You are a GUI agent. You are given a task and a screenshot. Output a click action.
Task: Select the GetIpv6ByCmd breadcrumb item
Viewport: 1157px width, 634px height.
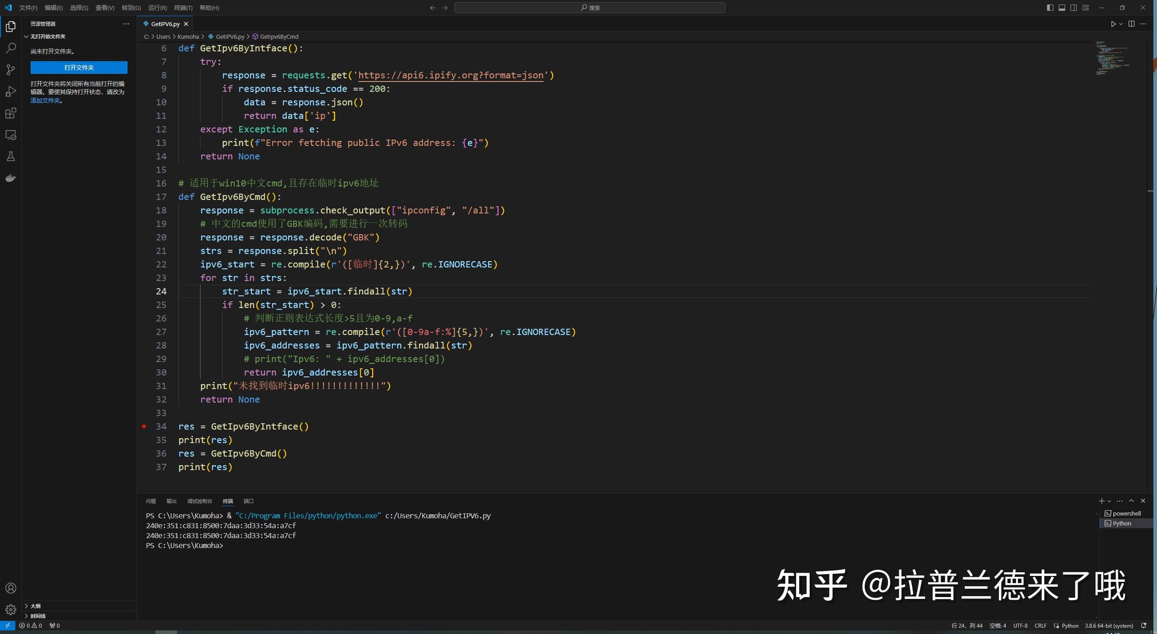coord(279,36)
